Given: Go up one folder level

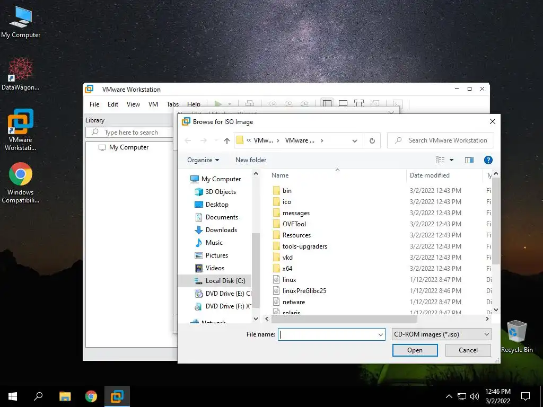Looking at the screenshot, I should pyautogui.click(x=227, y=140).
